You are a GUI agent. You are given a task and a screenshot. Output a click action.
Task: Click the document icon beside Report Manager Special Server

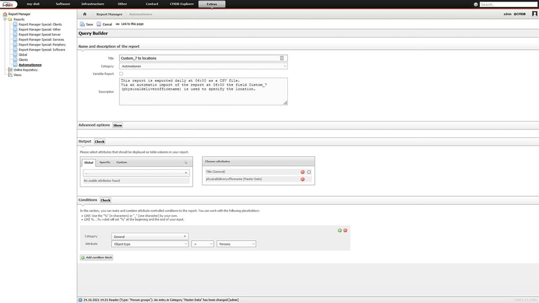15,35
